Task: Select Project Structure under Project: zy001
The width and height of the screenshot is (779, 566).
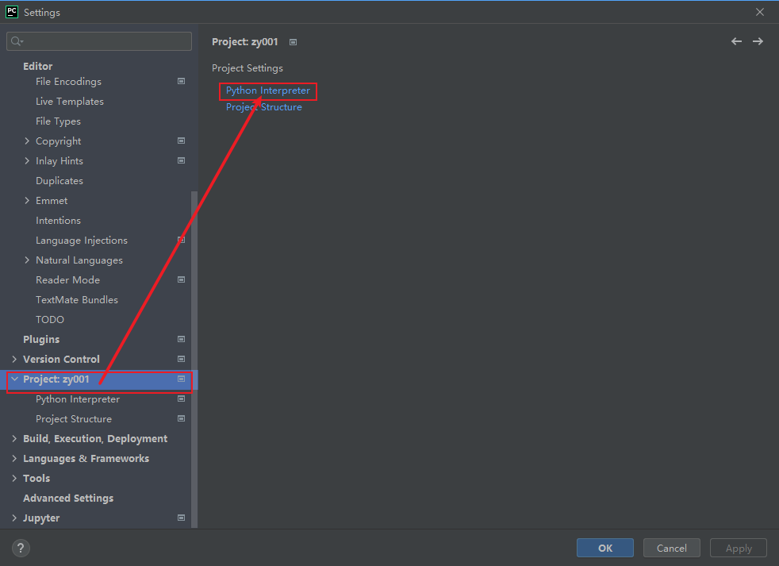Action: [x=74, y=419]
